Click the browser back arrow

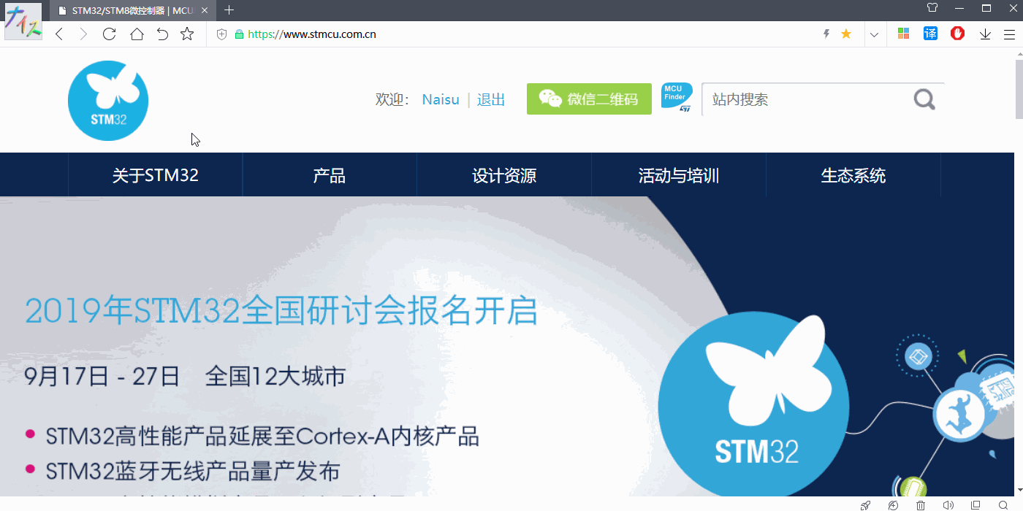60,34
